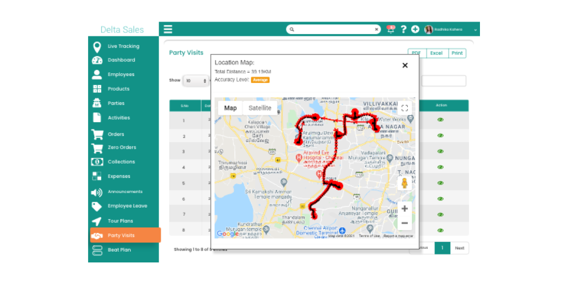Click the search magnifier icon
568x284 pixels.
click(x=292, y=30)
